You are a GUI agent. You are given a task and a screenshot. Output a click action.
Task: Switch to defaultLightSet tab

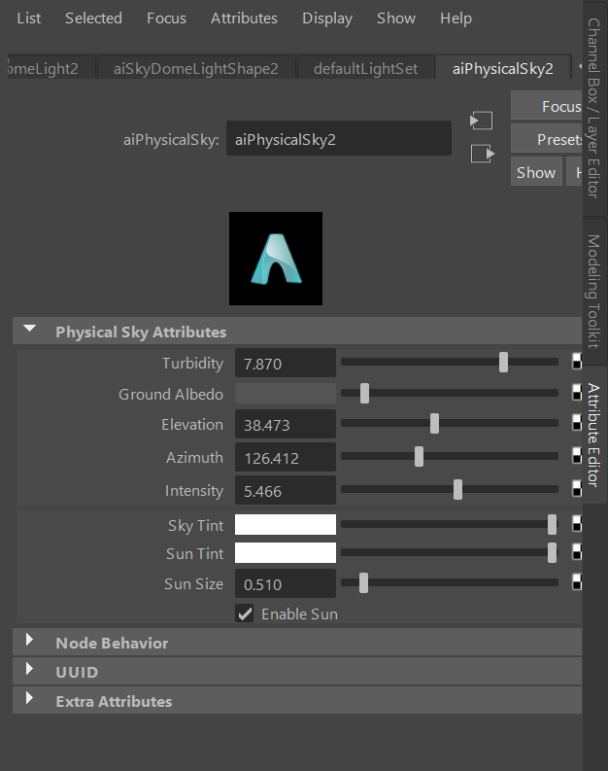(365, 68)
